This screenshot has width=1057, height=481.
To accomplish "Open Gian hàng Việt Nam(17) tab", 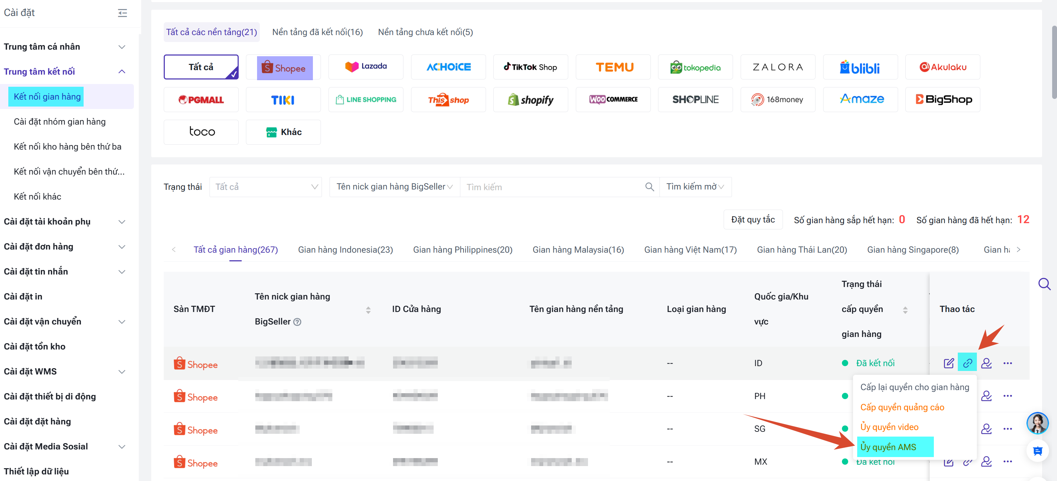I will pyautogui.click(x=690, y=250).
